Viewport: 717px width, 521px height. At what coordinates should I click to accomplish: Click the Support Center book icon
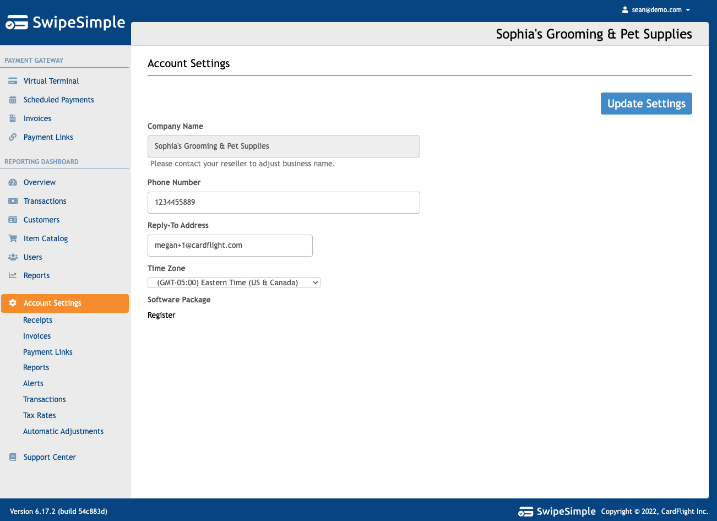pyautogui.click(x=13, y=457)
